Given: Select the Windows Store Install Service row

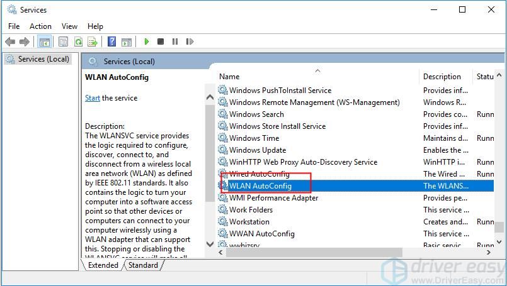Looking at the screenshot, I should coord(277,126).
